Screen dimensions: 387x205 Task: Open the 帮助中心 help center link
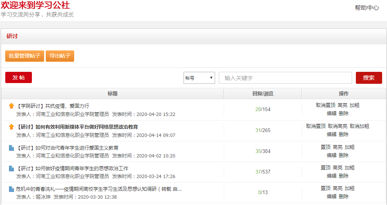(367, 7)
